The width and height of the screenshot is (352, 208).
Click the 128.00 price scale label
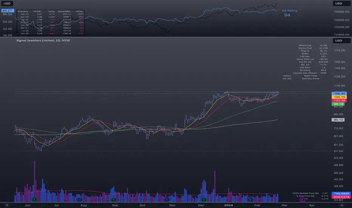[x=340, y=76]
